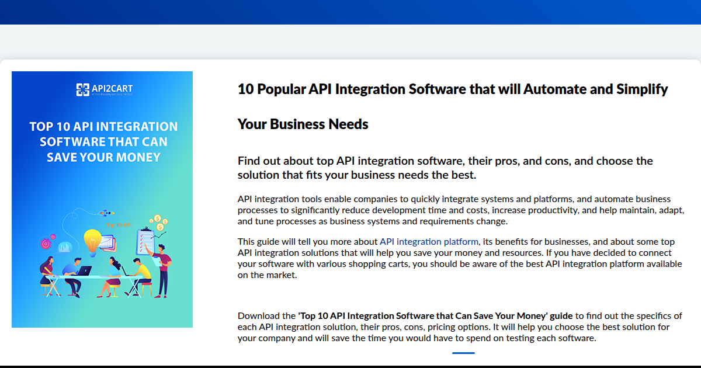Screen dimensions: 701x368
Task: Click the ebook cover thumbnail image
Action: (102, 199)
